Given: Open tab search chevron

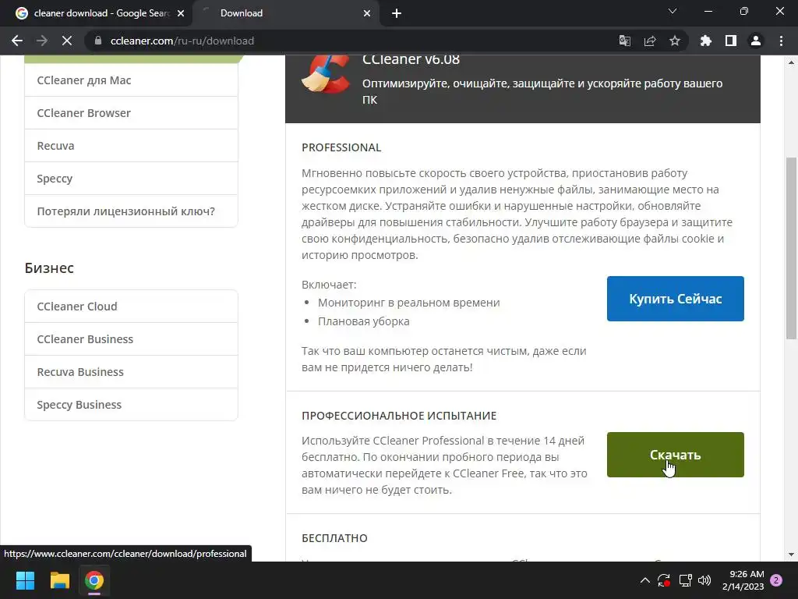Looking at the screenshot, I should tap(673, 11).
